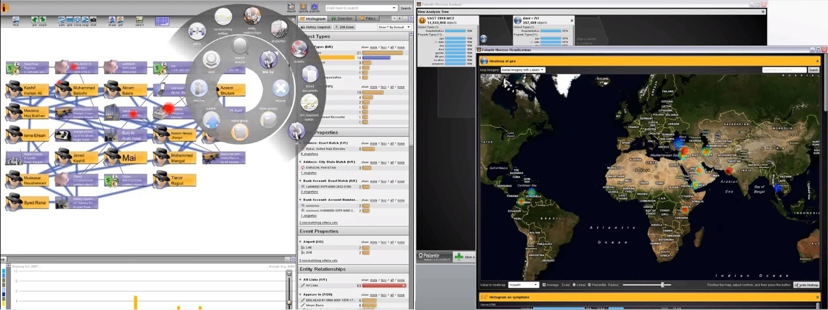Choose link by in radial menu
This screenshot has height=310, width=828.
[x=268, y=59]
